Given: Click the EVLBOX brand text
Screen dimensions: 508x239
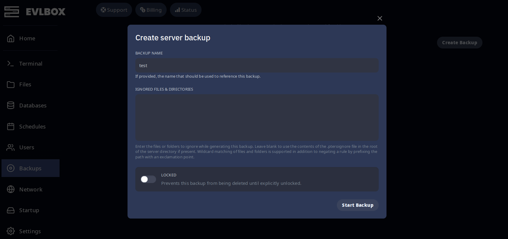Looking at the screenshot, I should point(46,12).
